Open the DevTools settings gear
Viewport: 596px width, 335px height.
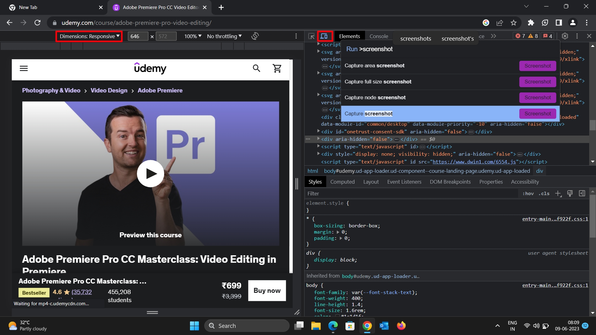(x=565, y=36)
